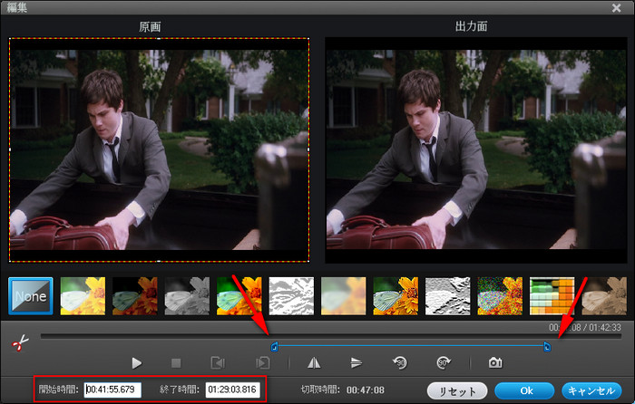Apply the colorful noise effect thumbnail
635x404 pixels.
(x=500, y=296)
